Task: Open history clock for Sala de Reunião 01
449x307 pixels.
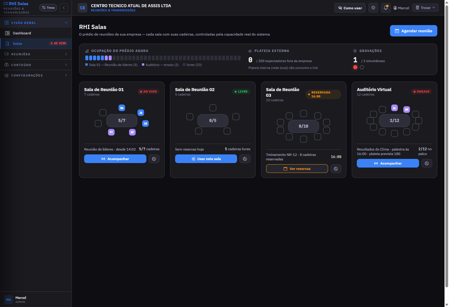Action: 154,159
